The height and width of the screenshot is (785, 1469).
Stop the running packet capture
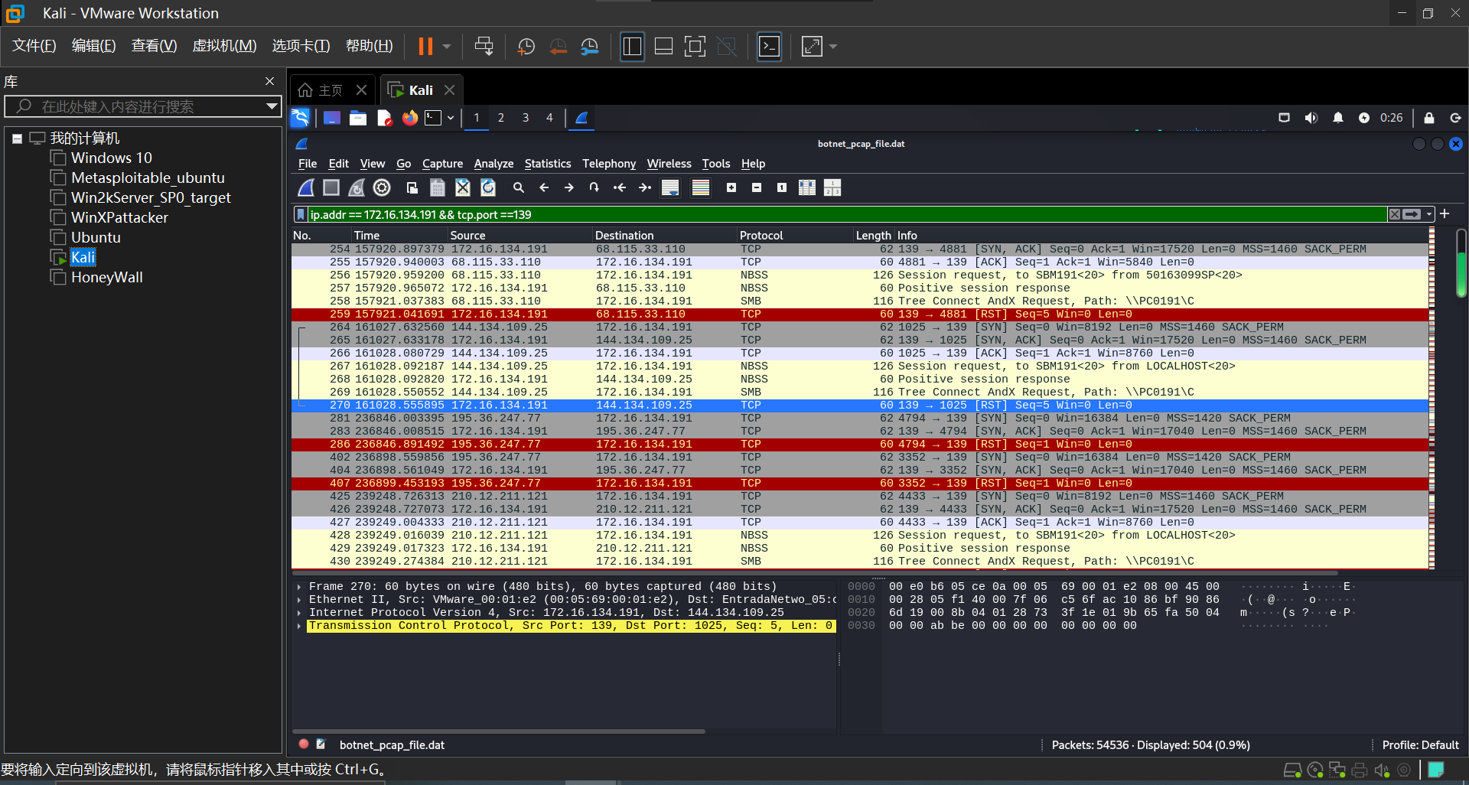[331, 187]
